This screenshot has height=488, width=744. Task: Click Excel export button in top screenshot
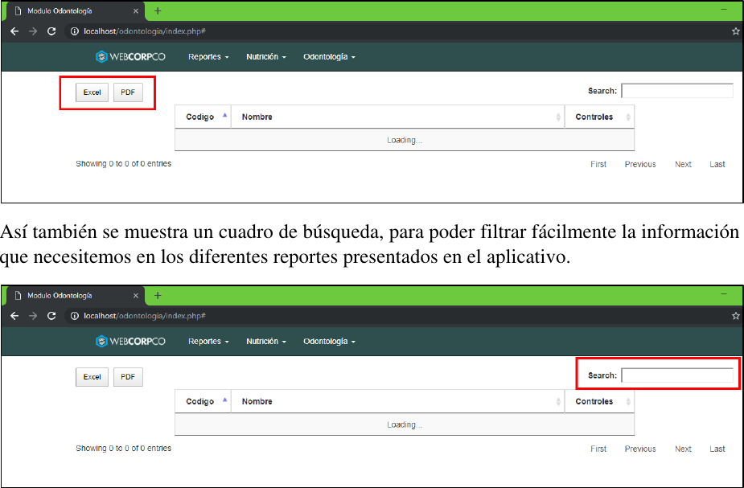click(92, 92)
